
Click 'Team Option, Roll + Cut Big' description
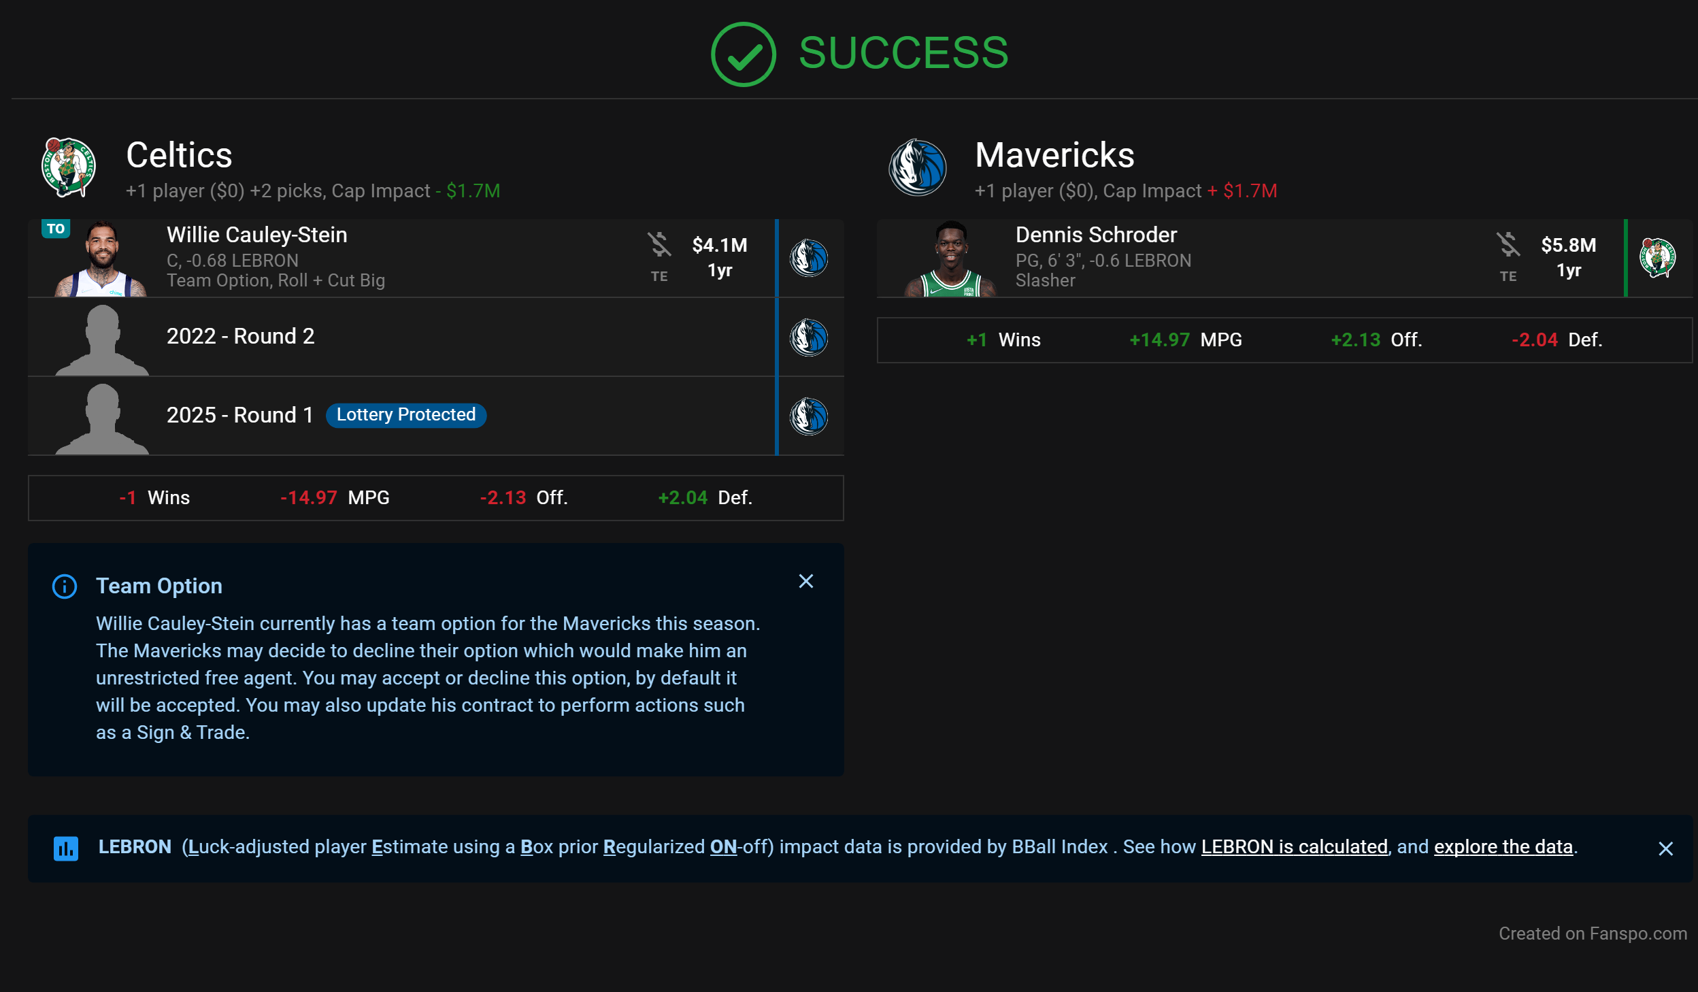276,280
